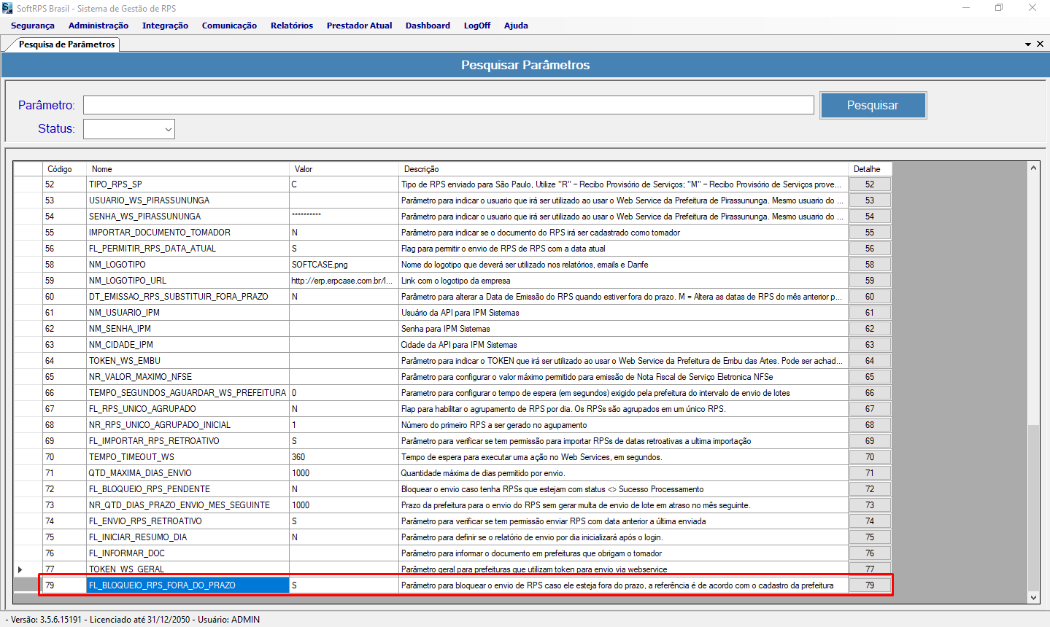The image size is (1050, 627).
Task: Close the Pesquisa de Parâmetros tab with X
Action: tap(1040, 44)
